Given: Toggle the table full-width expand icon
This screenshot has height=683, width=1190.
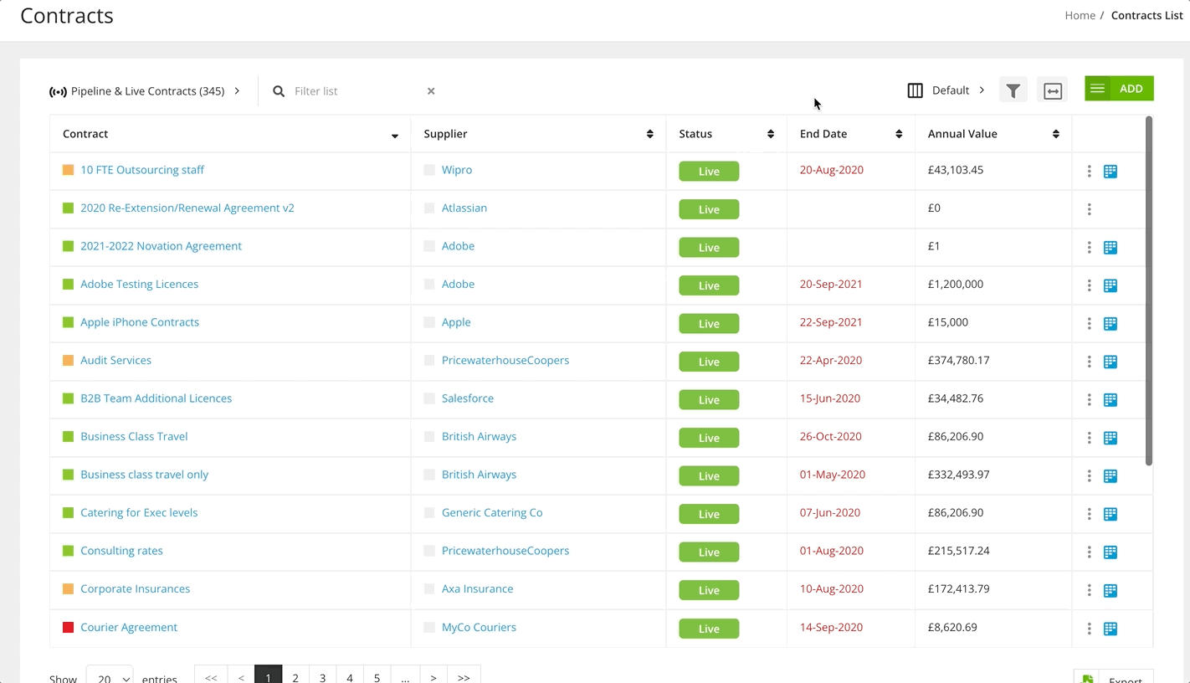Looking at the screenshot, I should coord(1052,90).
